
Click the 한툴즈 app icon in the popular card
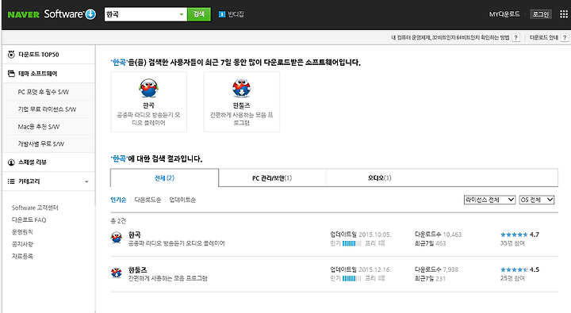click(241, 88)
